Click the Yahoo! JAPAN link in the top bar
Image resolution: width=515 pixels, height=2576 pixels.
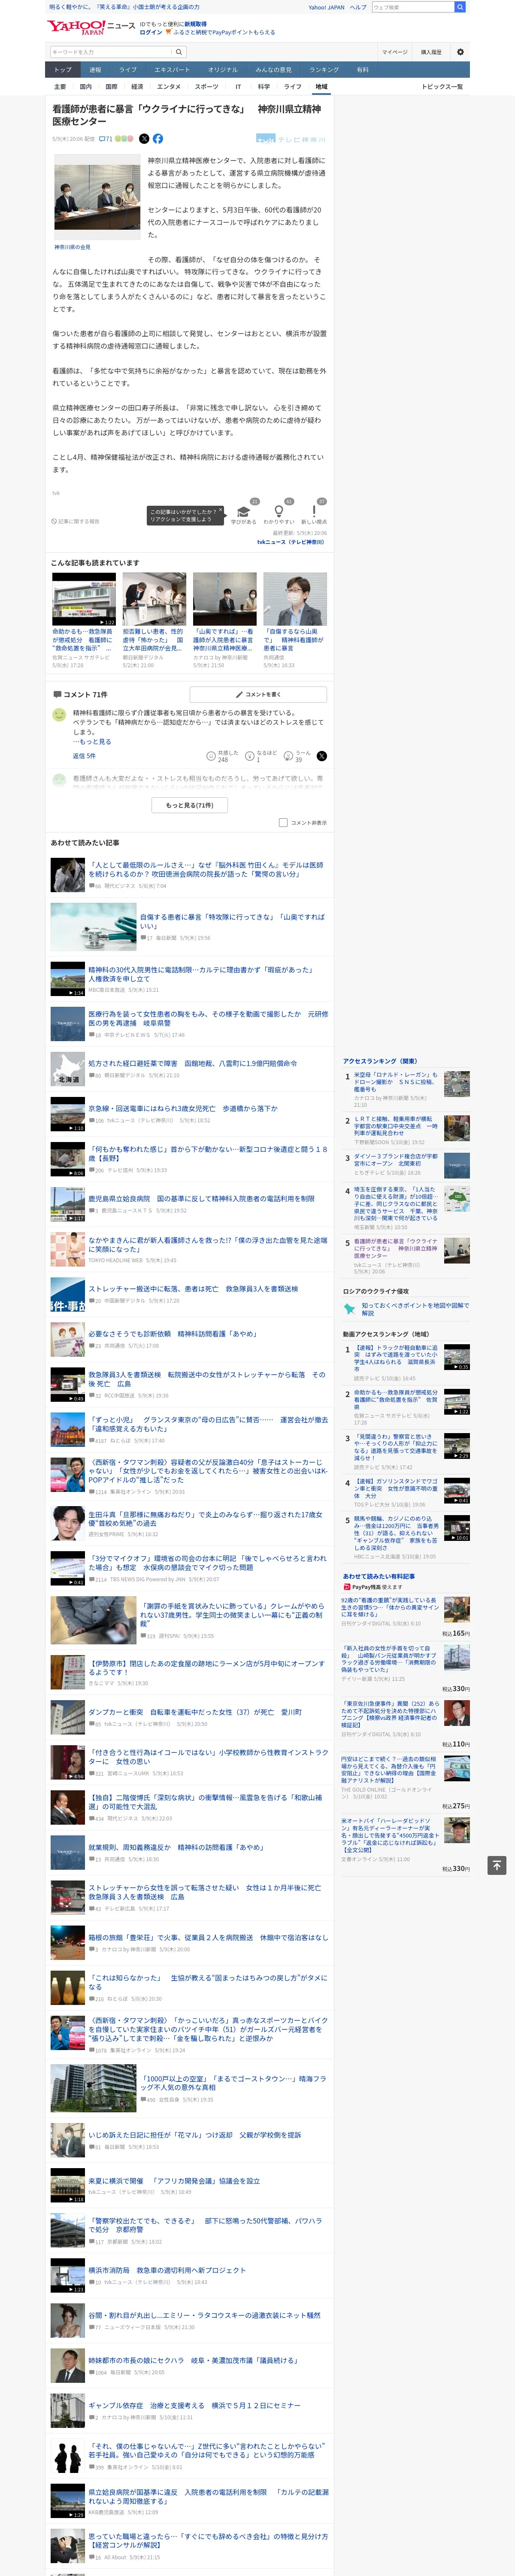click(x=326, y=7)
